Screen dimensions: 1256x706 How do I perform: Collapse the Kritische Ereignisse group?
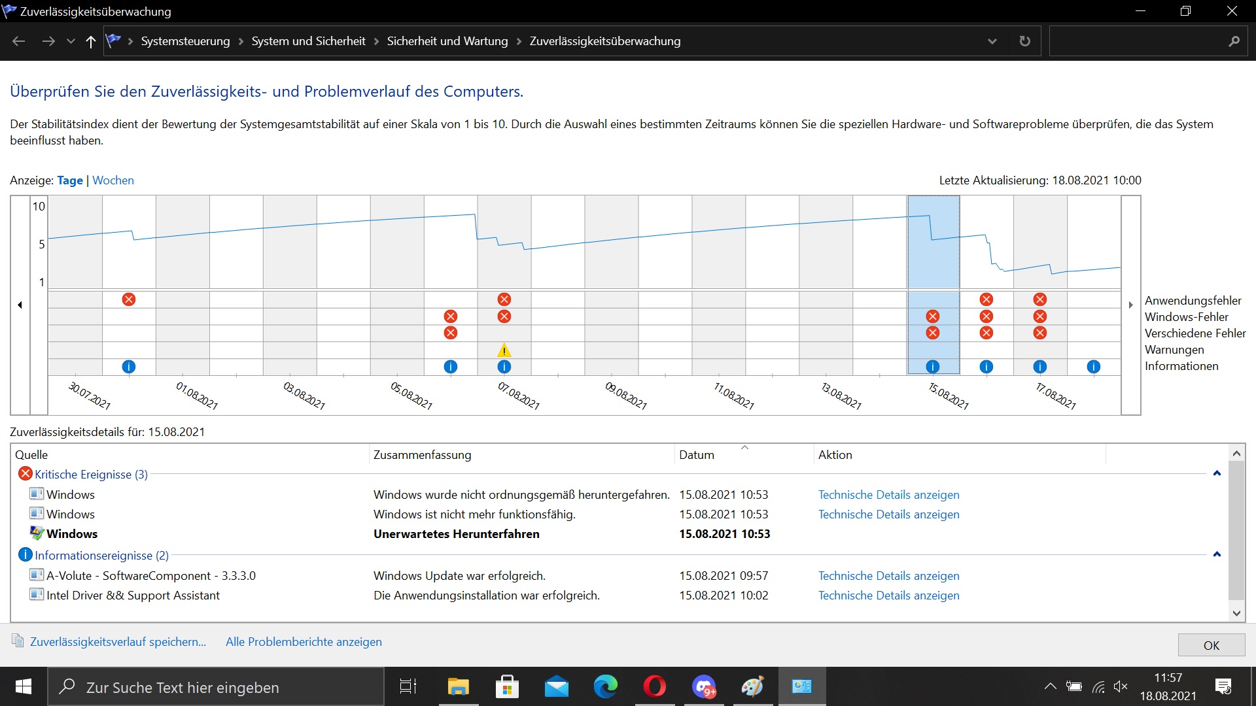click(x=1217, y=473)
